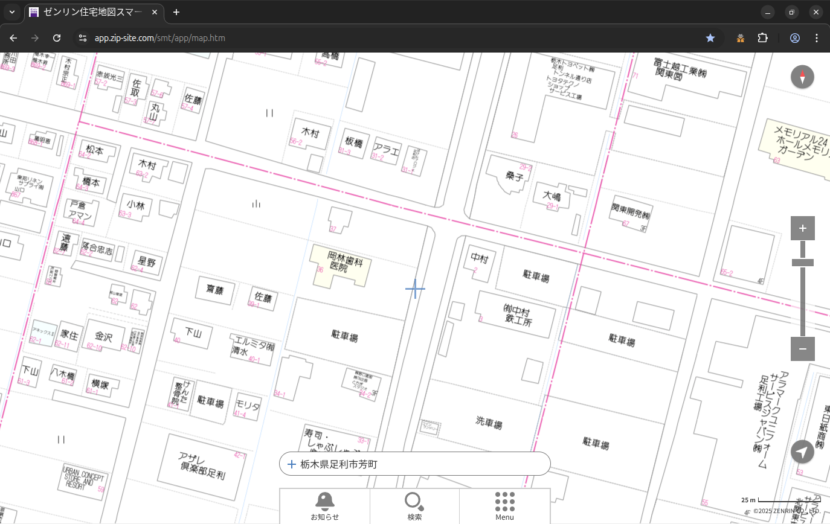Expand the tab search dropdown arrow

coord(11,12)
